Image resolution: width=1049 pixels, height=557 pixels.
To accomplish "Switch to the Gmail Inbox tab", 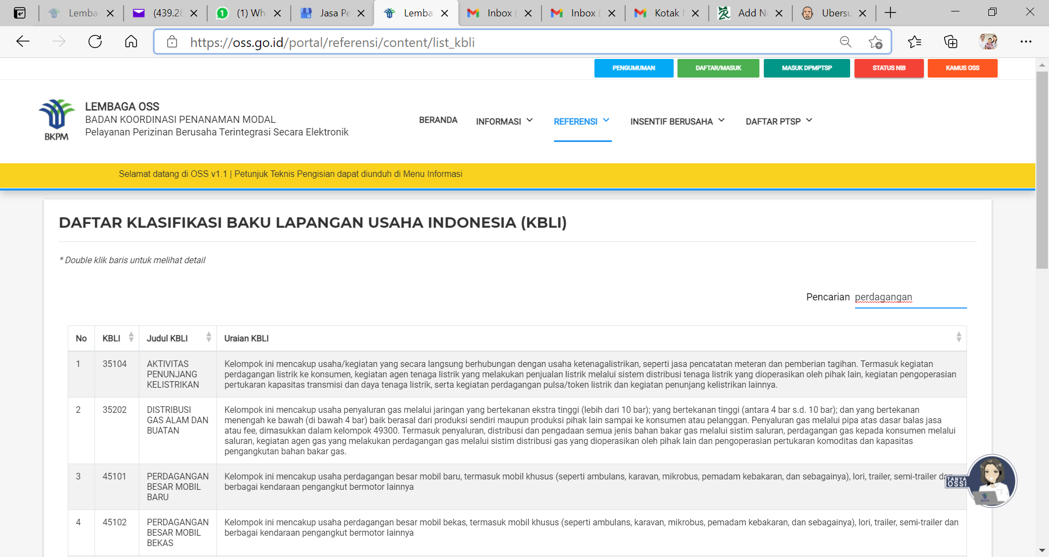I will tap(498, 13).
